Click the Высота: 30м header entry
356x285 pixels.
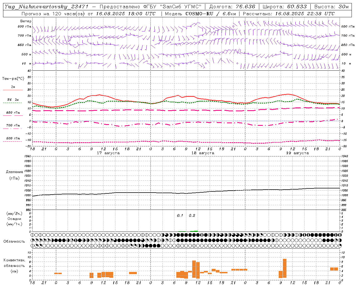[331, 7]
